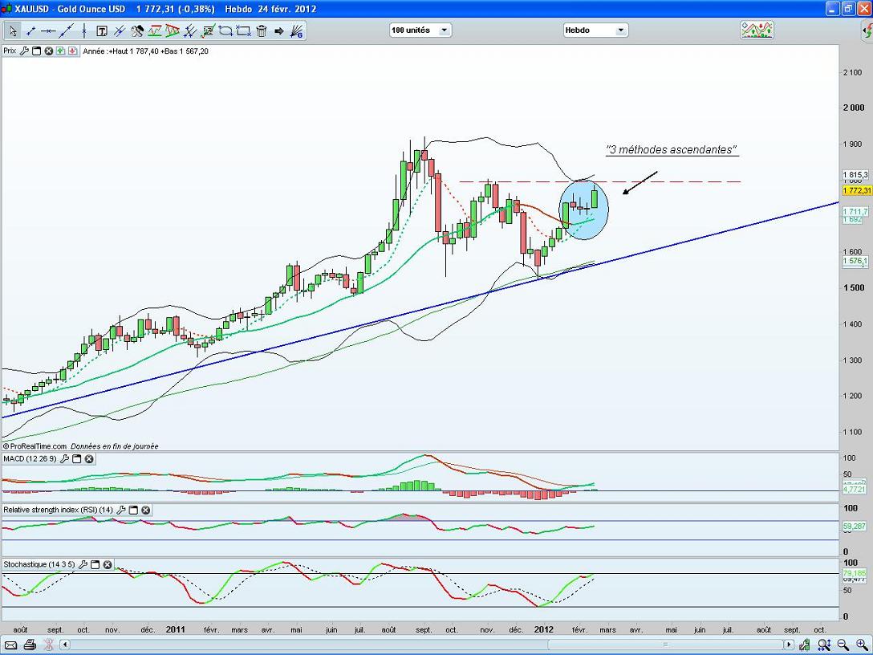
Task: Open the hammer and wrench settings tool
Action: (137, 31)
